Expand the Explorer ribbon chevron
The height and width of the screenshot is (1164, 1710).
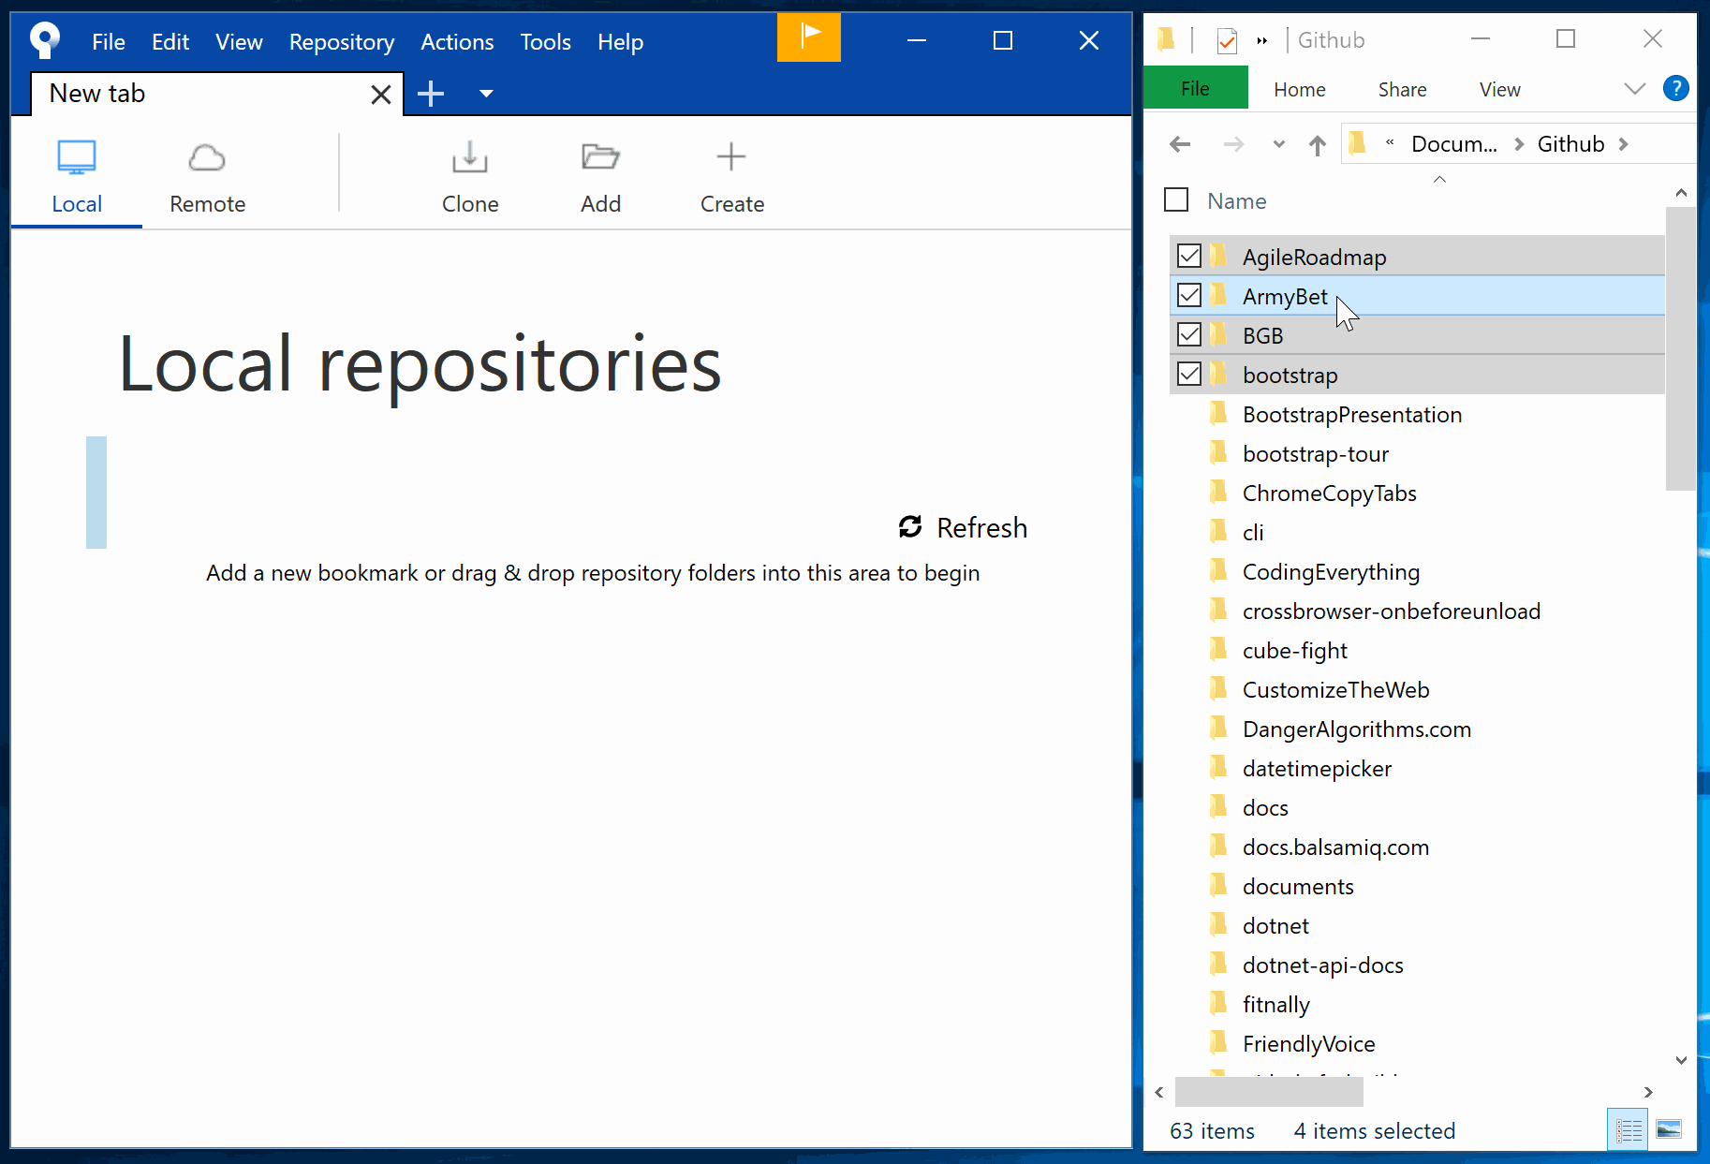[1635, 89]
